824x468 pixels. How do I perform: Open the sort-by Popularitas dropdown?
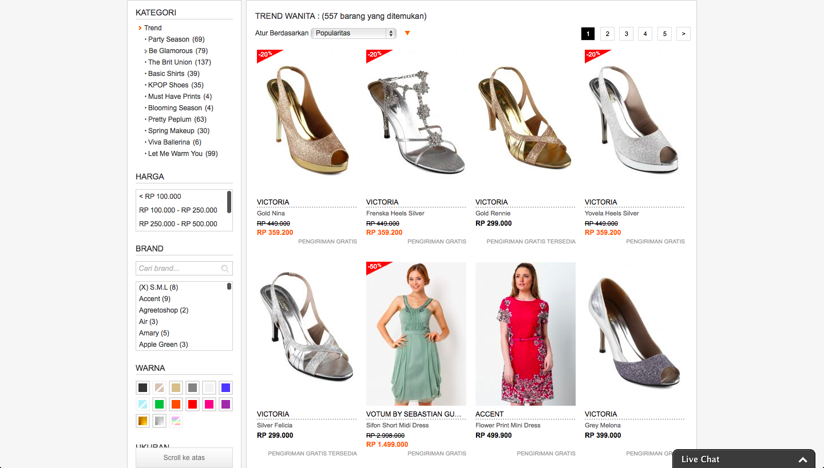354,33
